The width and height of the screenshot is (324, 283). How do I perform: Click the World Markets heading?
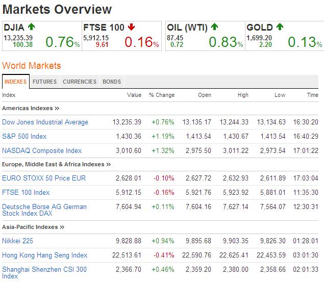click(32, 66)
